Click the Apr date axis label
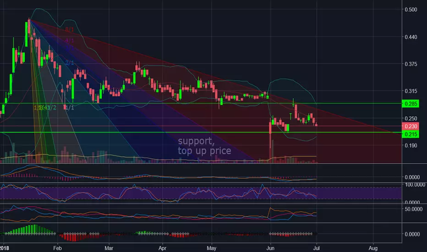Screen dimensions: 427x252 (x=162, y=248)
